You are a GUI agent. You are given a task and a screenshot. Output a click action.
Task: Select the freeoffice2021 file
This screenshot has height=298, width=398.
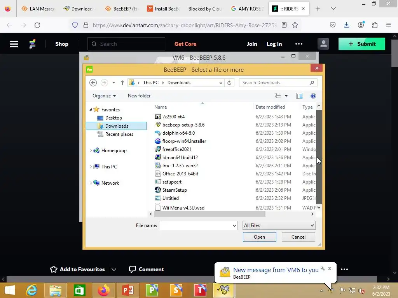173,149
